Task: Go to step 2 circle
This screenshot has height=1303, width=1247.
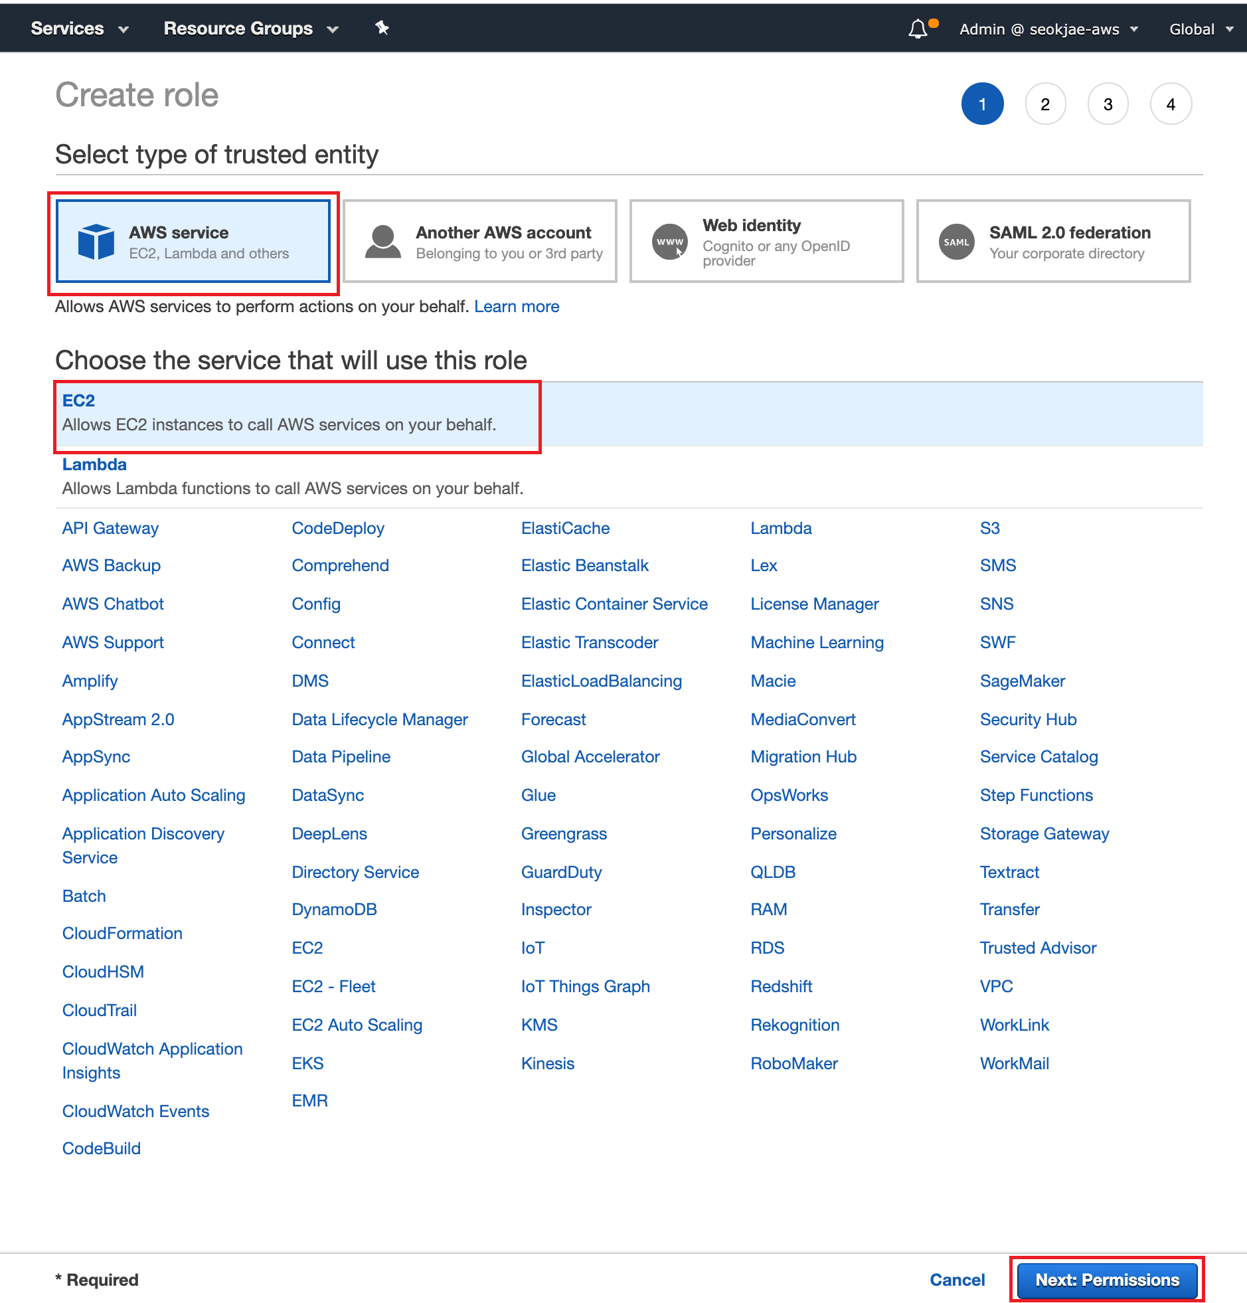Action: pos(1045,104)
